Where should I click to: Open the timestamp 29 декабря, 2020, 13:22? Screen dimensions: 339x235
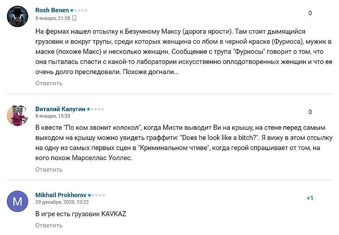point(62,202)
